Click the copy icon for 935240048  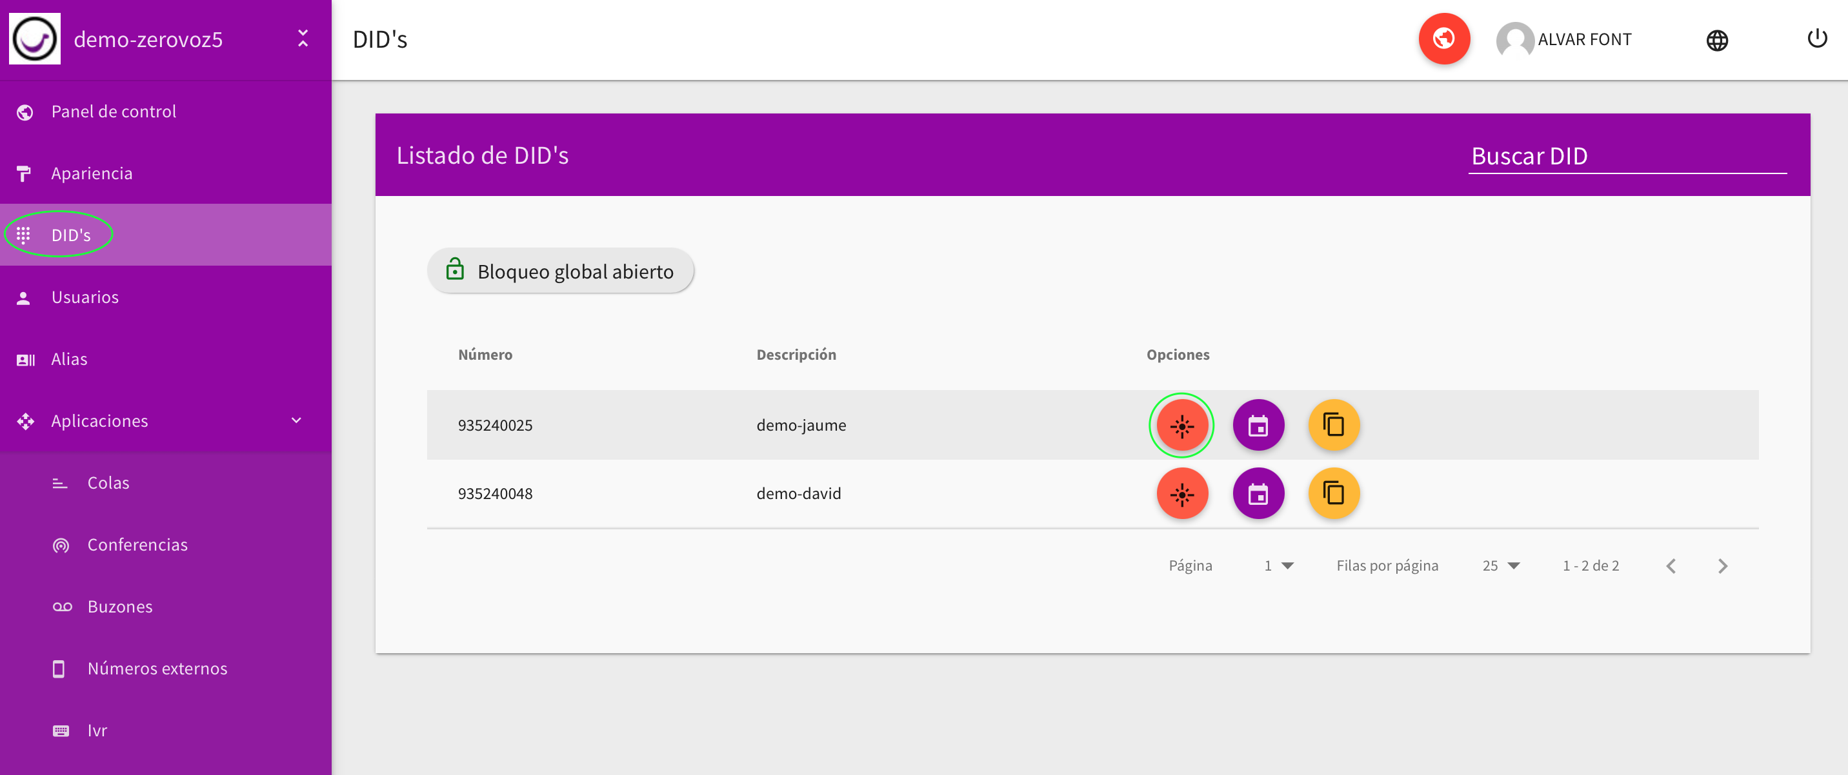pos(1333,493)
